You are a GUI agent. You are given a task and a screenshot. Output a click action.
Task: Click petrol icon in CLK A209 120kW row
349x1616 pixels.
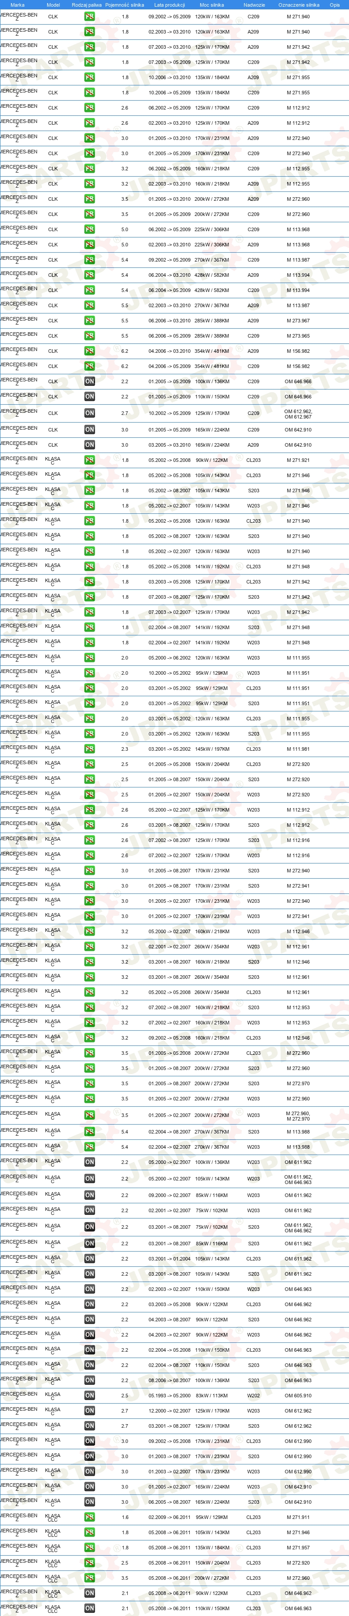[90, 32]
